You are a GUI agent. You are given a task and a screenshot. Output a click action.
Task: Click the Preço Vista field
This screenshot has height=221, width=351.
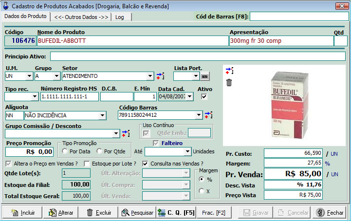pos(293,195)
